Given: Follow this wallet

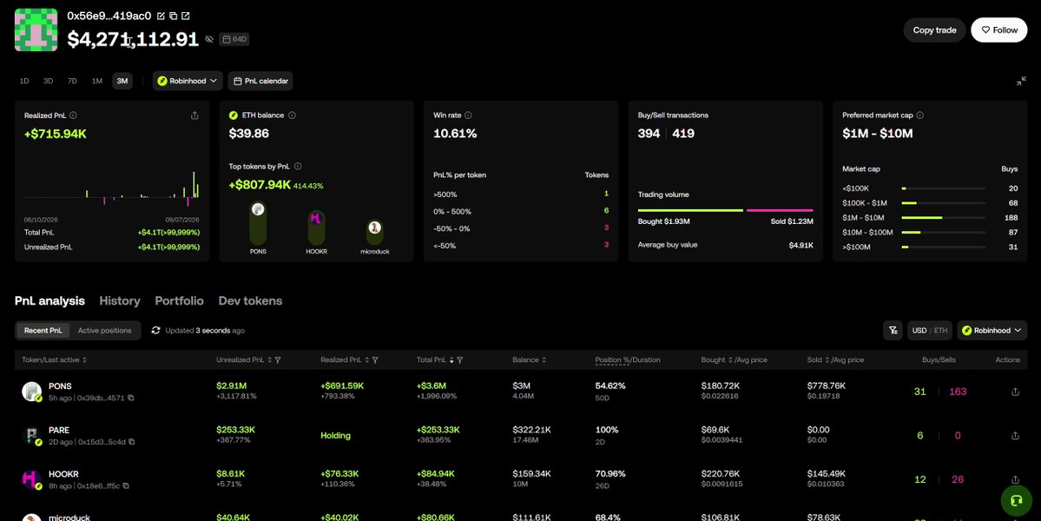Looking at the screenshot, I should click(x=998, y=30).
